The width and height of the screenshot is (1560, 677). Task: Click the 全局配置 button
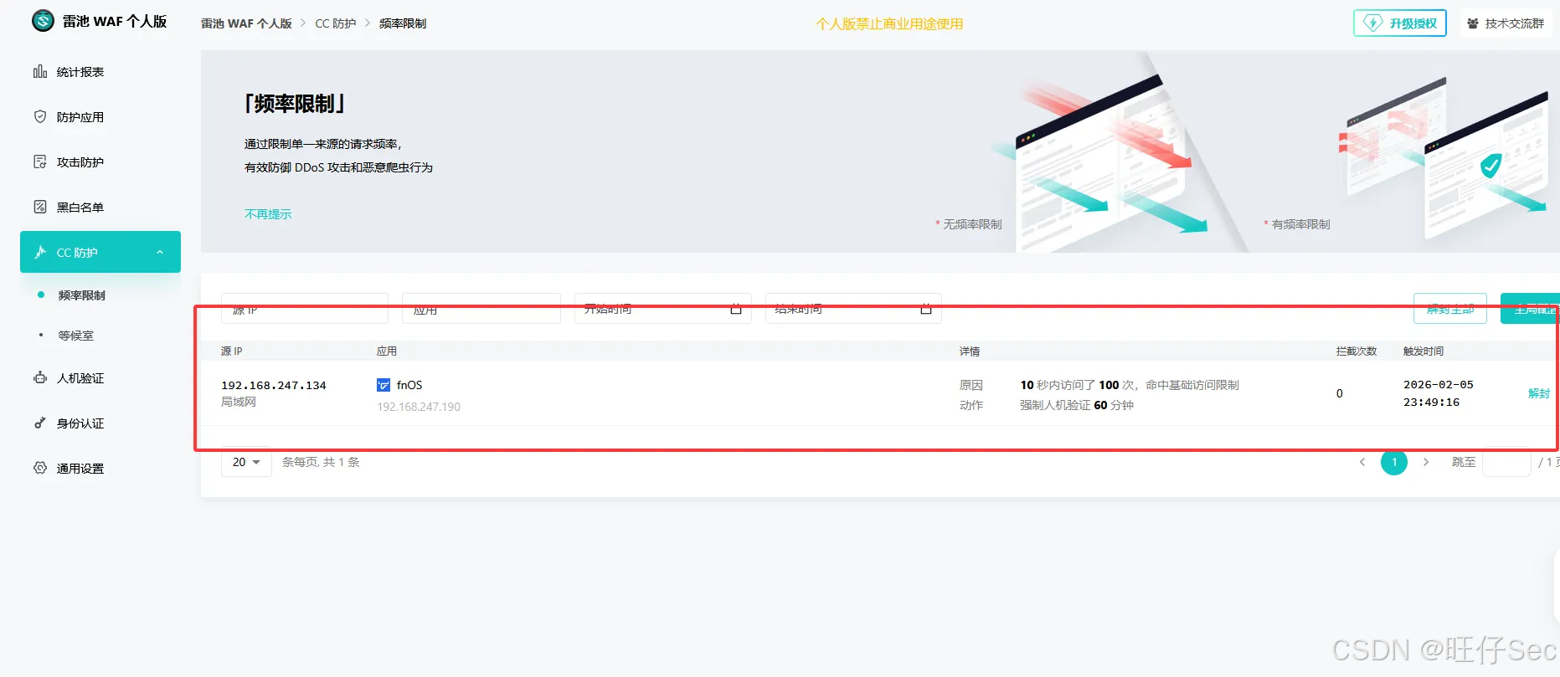[1531, 309]
